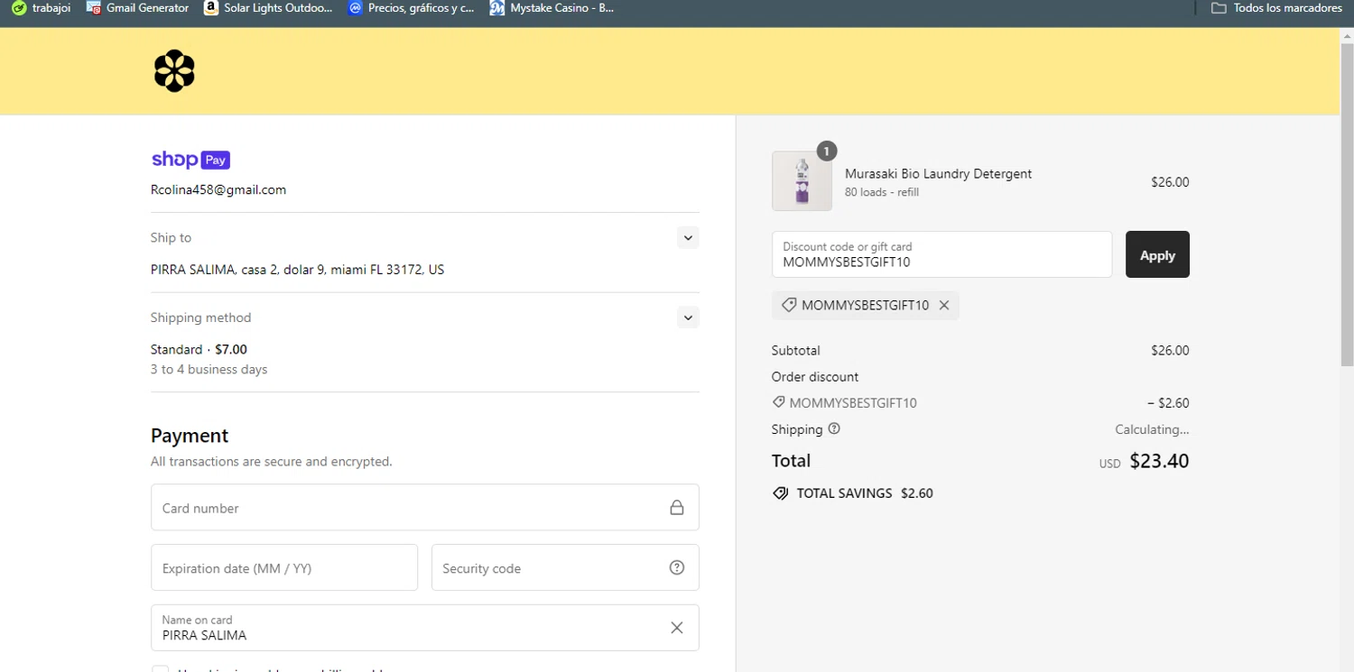Click the Shipping info question mark icon
The width and height of the screenshot is (1354, 672).
[x=834, y=428]
